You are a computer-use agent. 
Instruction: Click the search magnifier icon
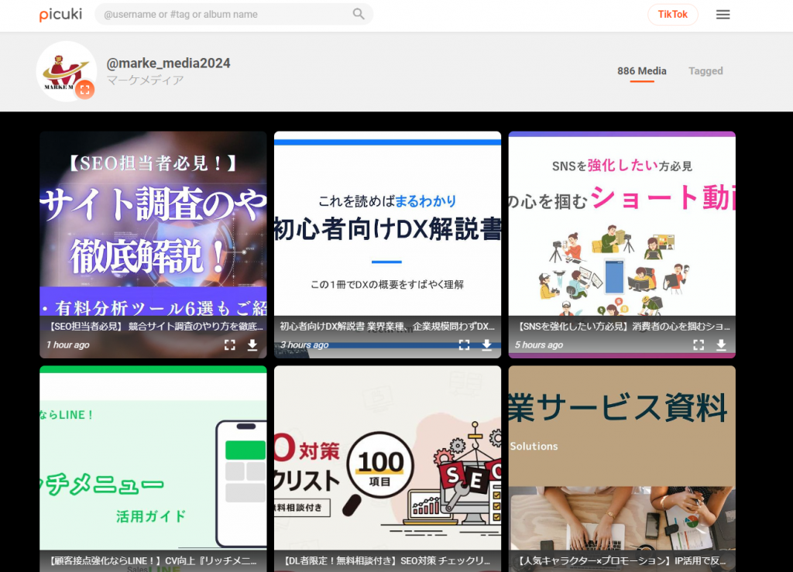tap(358, 14)
